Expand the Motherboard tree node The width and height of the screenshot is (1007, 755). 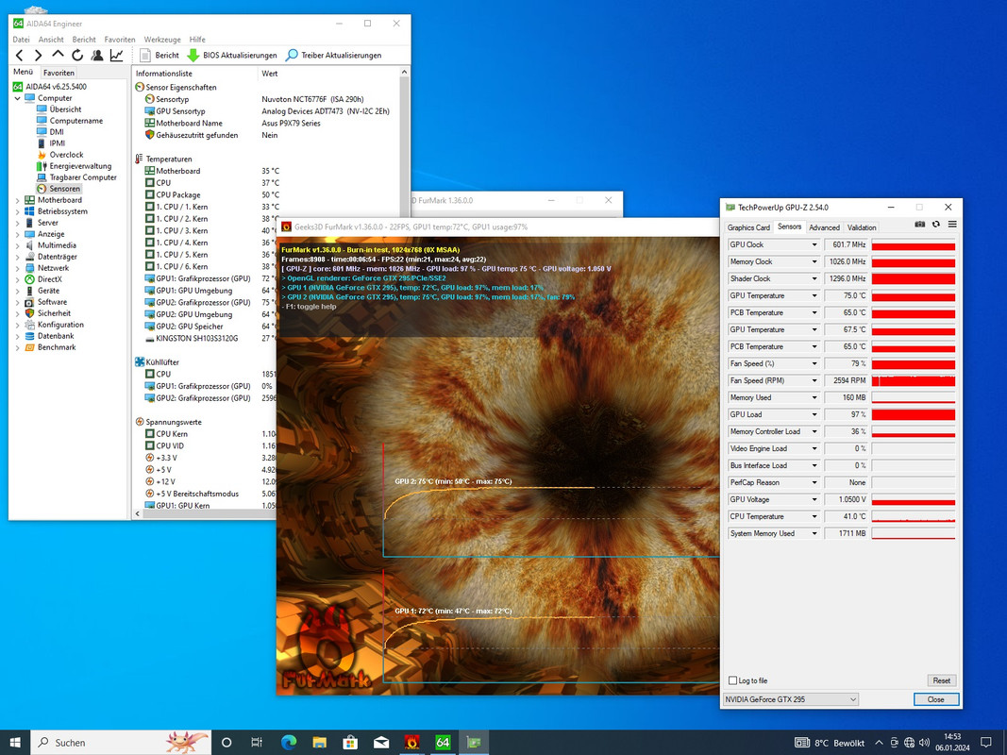(17, 200)
